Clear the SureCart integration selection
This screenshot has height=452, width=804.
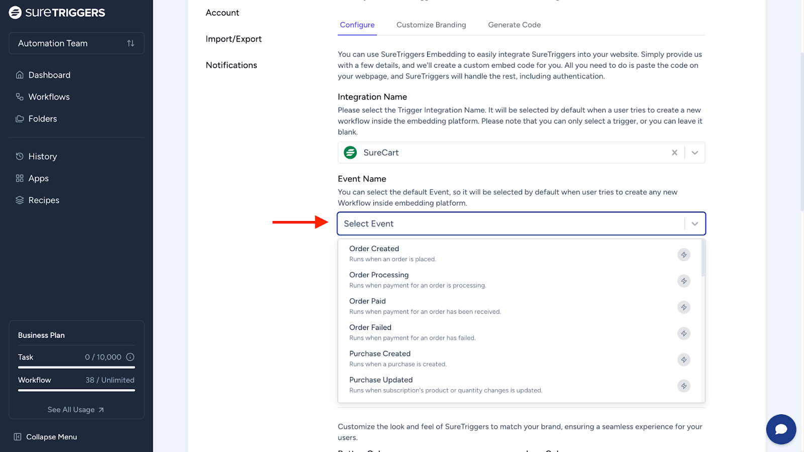tap(674, 153)
